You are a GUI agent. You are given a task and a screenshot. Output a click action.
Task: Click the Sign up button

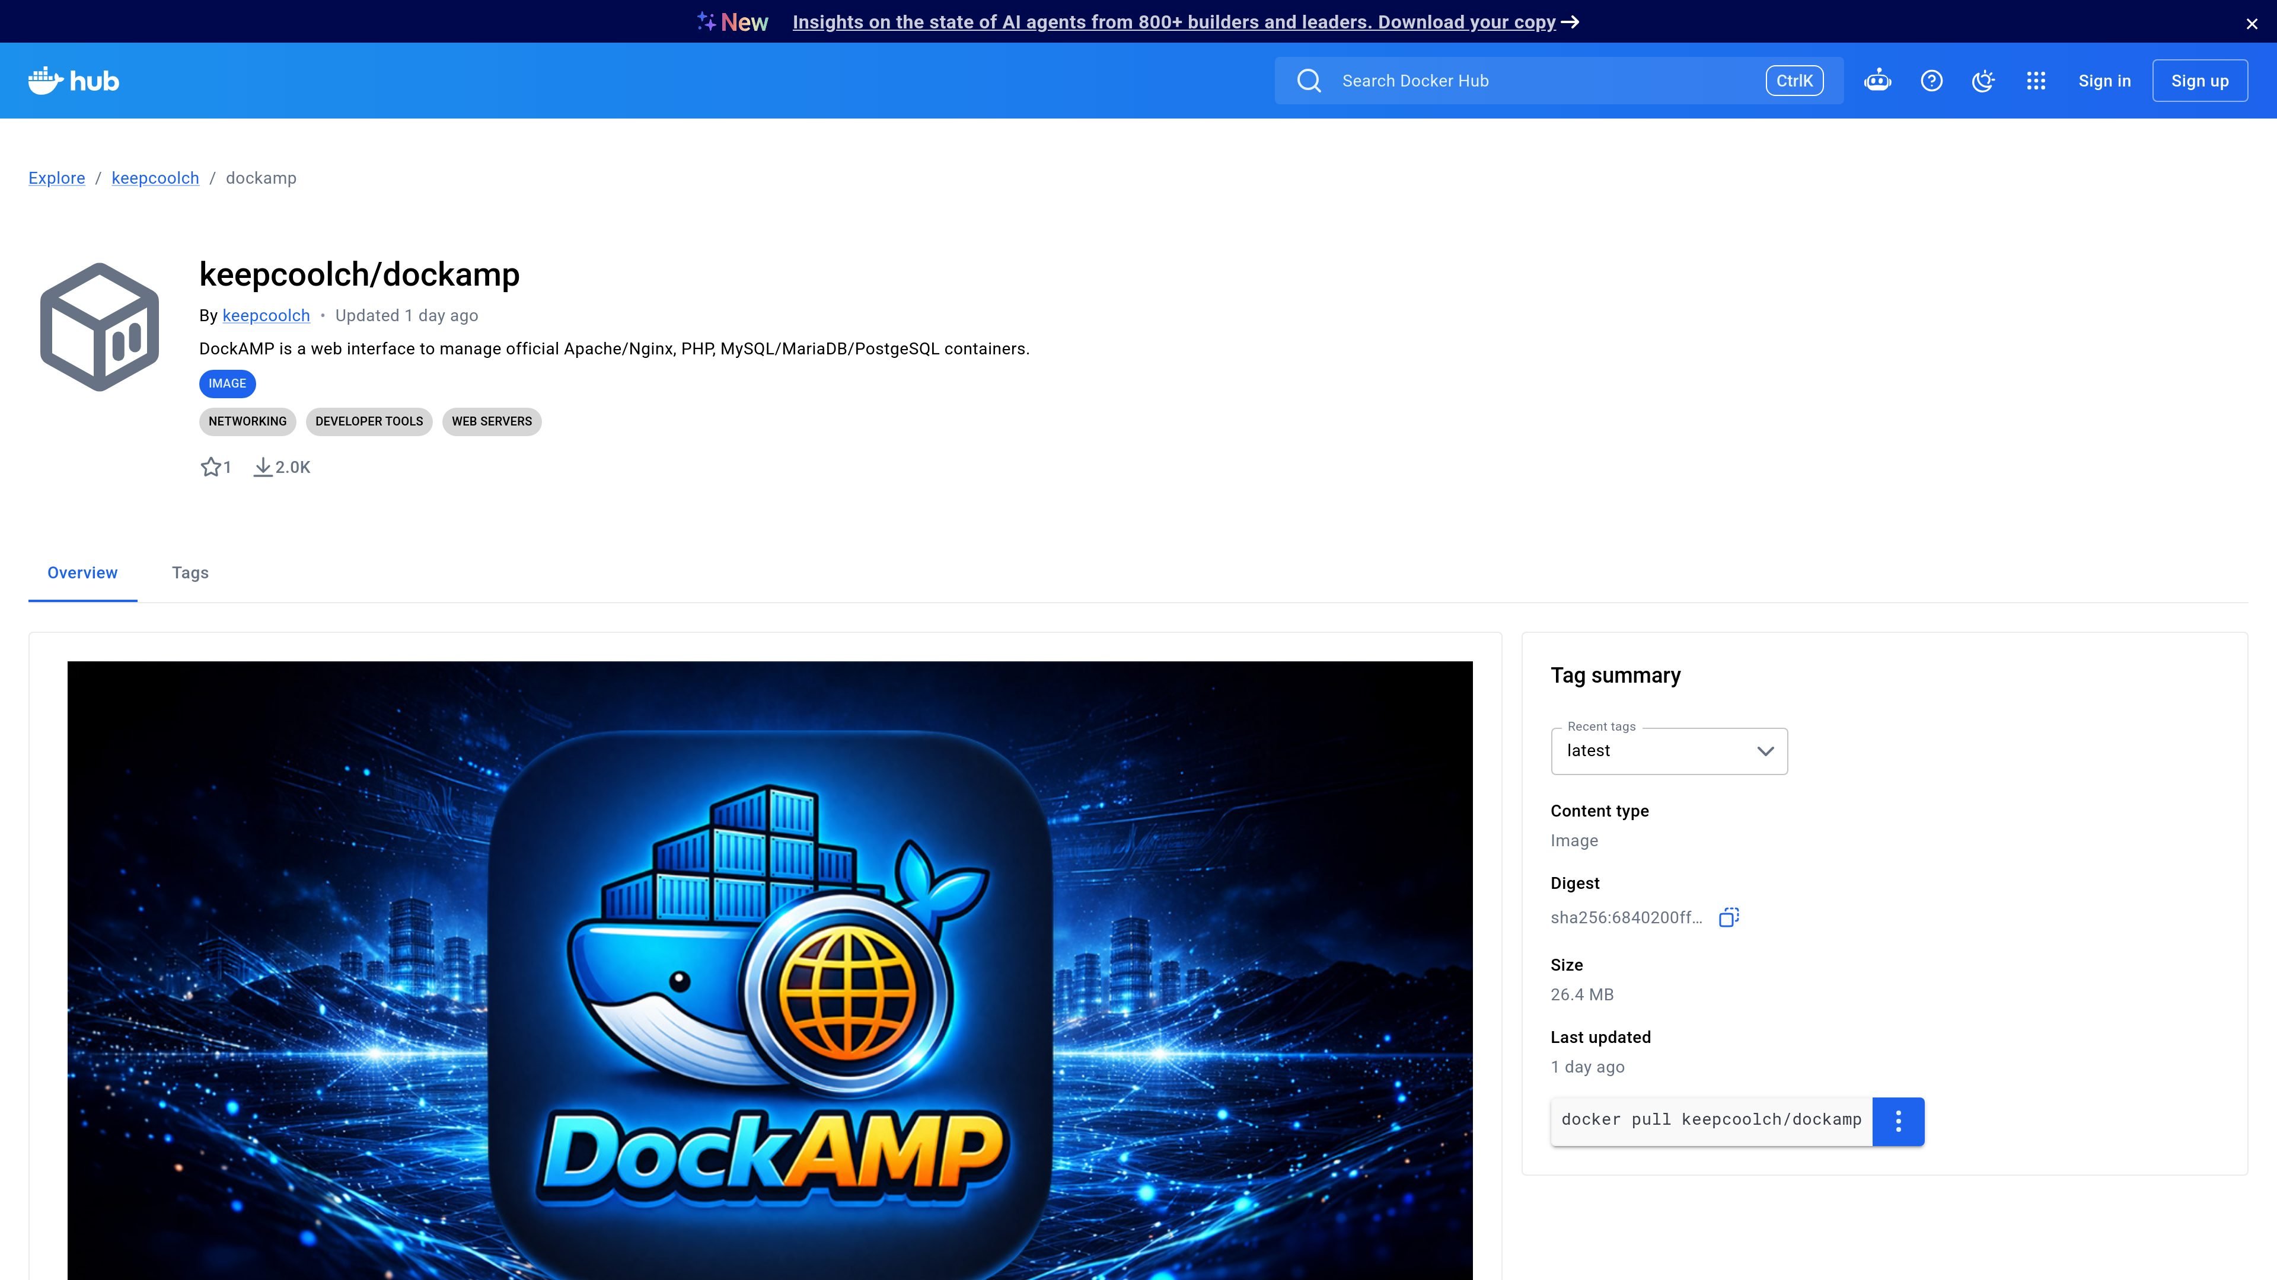[2199, 81]
